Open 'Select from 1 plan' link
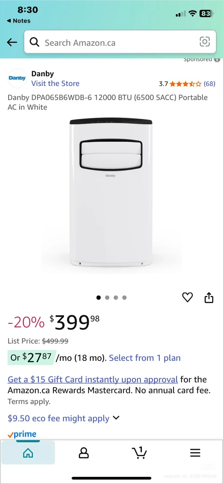This screenshot has height=484, width=223. point(145,358)
